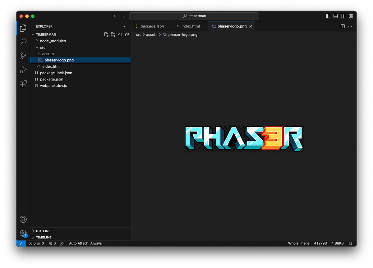This screenshot has width=373, height=268.
Task: Create a new file in the Explorer
Action: point(106,34)
